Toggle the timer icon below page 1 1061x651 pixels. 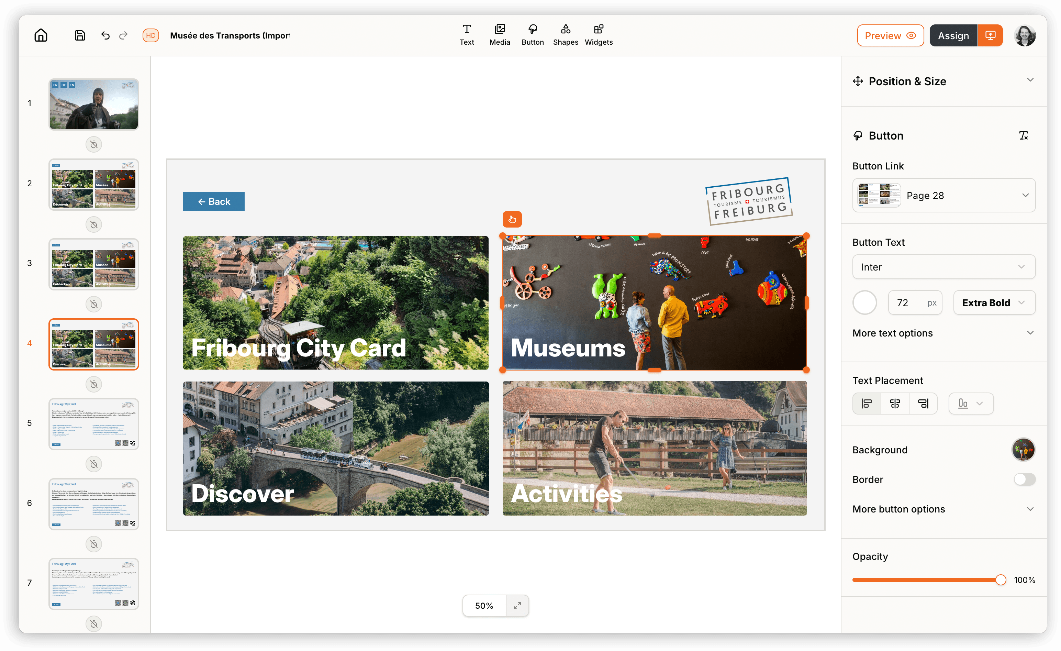(x=94, y=144)
